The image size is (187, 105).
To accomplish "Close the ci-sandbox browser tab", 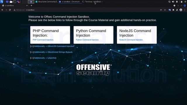I will click(27, 6).
